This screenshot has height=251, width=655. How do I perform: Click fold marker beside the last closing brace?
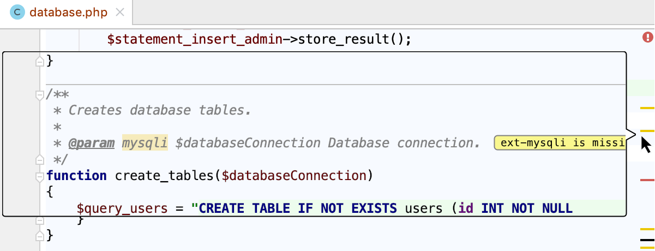39,236
